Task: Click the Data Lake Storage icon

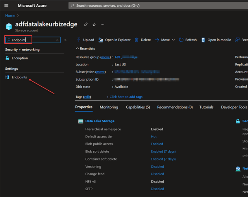Action: click(81, 121)
